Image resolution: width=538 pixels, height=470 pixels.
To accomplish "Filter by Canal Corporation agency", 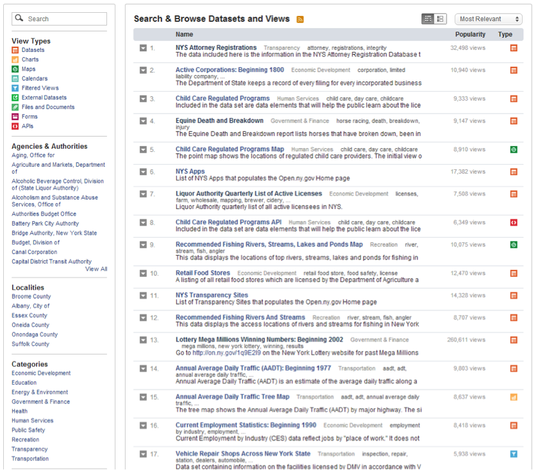I will tap(35, 252).
